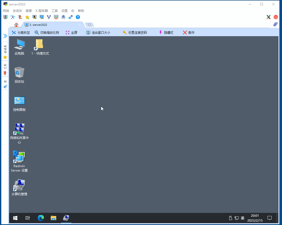Open the 会话夹 menu
The image size is (282, 225).
[17, 11]
